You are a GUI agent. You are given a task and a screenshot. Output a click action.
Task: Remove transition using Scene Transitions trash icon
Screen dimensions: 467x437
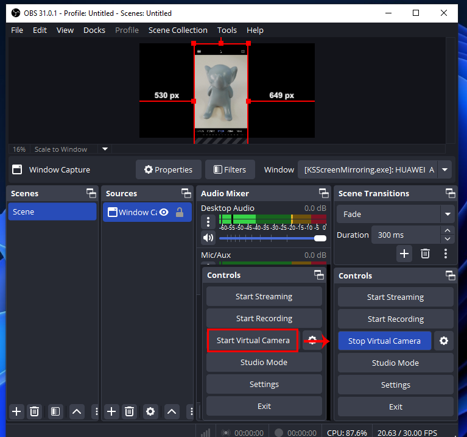click(426, 253)
